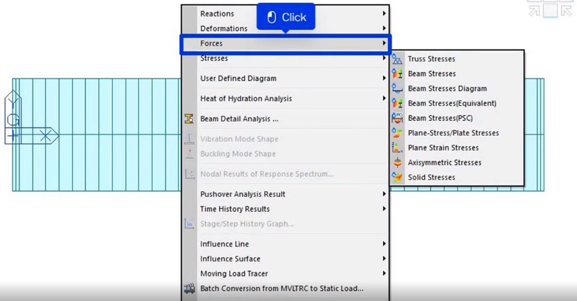Click the bridge deck model in the viewport

tap(110, 134)
